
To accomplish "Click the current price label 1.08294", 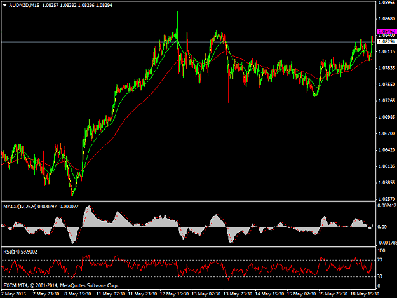I will (x=387, y=41).
